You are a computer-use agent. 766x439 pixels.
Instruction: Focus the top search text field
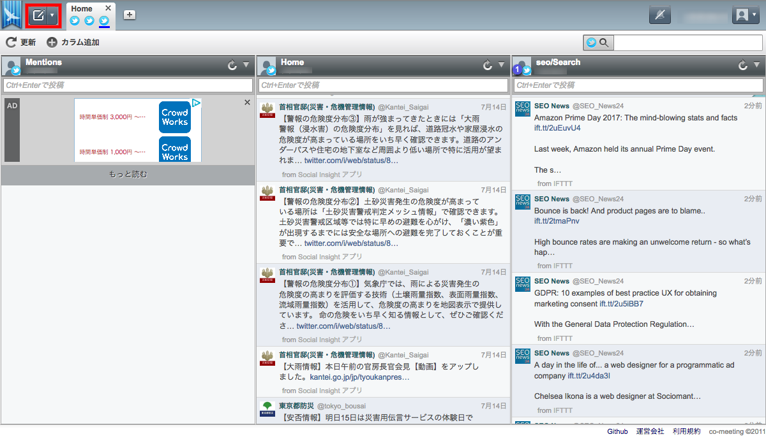pyautogui.click(x=687, y=43)
